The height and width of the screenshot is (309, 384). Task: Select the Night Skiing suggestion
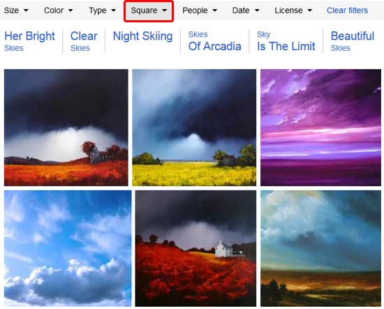click(x=142, y=36)
